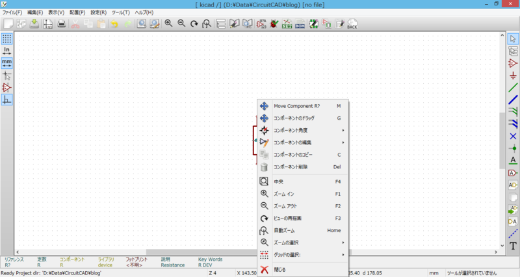Click the Redo arrow icon
Image resolution: width=520 pixels, height=277 pixels.
click(127, 24)
